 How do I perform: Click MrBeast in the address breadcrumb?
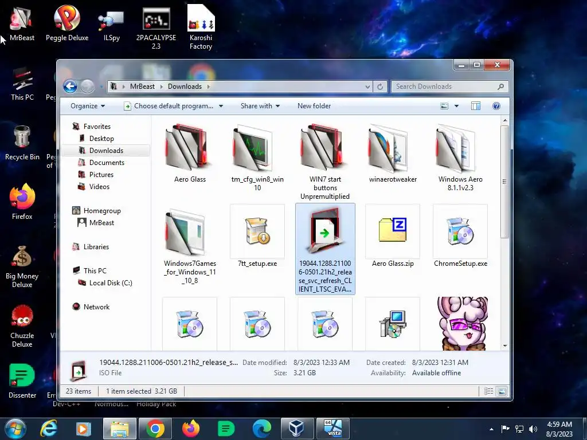(142, 87)
